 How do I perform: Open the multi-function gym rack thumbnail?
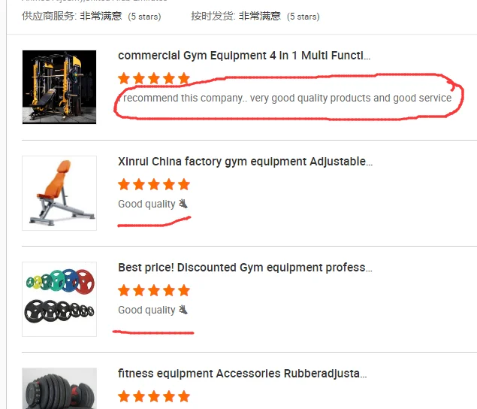[x=59, y=87]
